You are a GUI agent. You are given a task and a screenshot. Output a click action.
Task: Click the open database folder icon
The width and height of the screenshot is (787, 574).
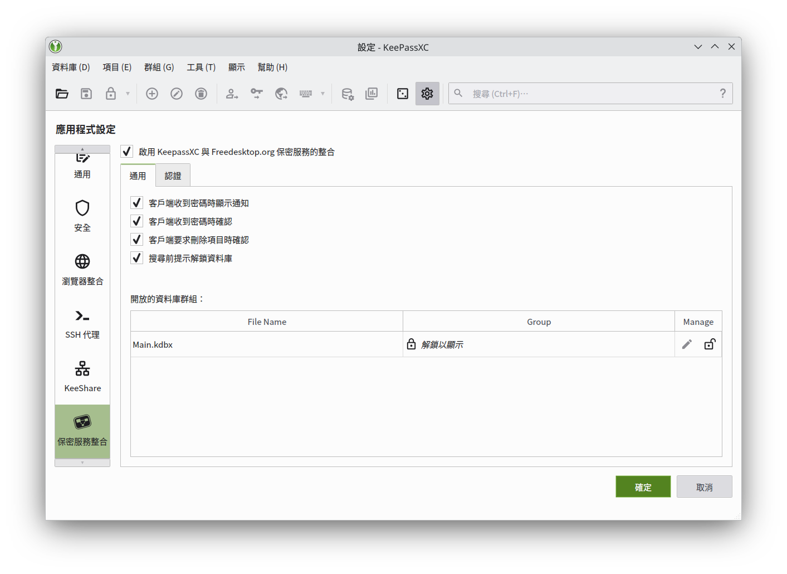62,94
